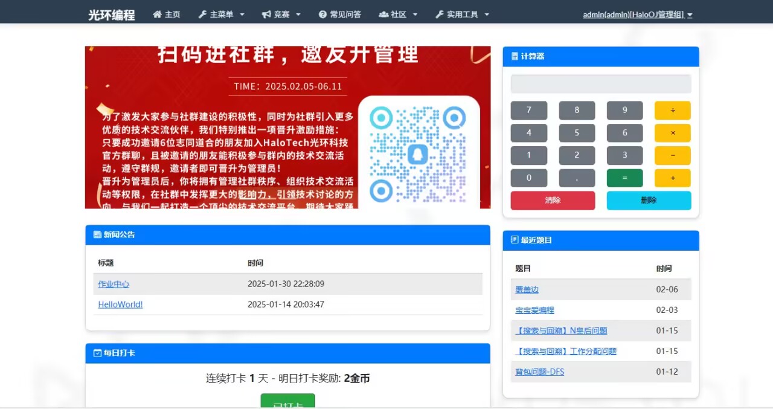Expand the 社区 community dropdown

(398, 14)
